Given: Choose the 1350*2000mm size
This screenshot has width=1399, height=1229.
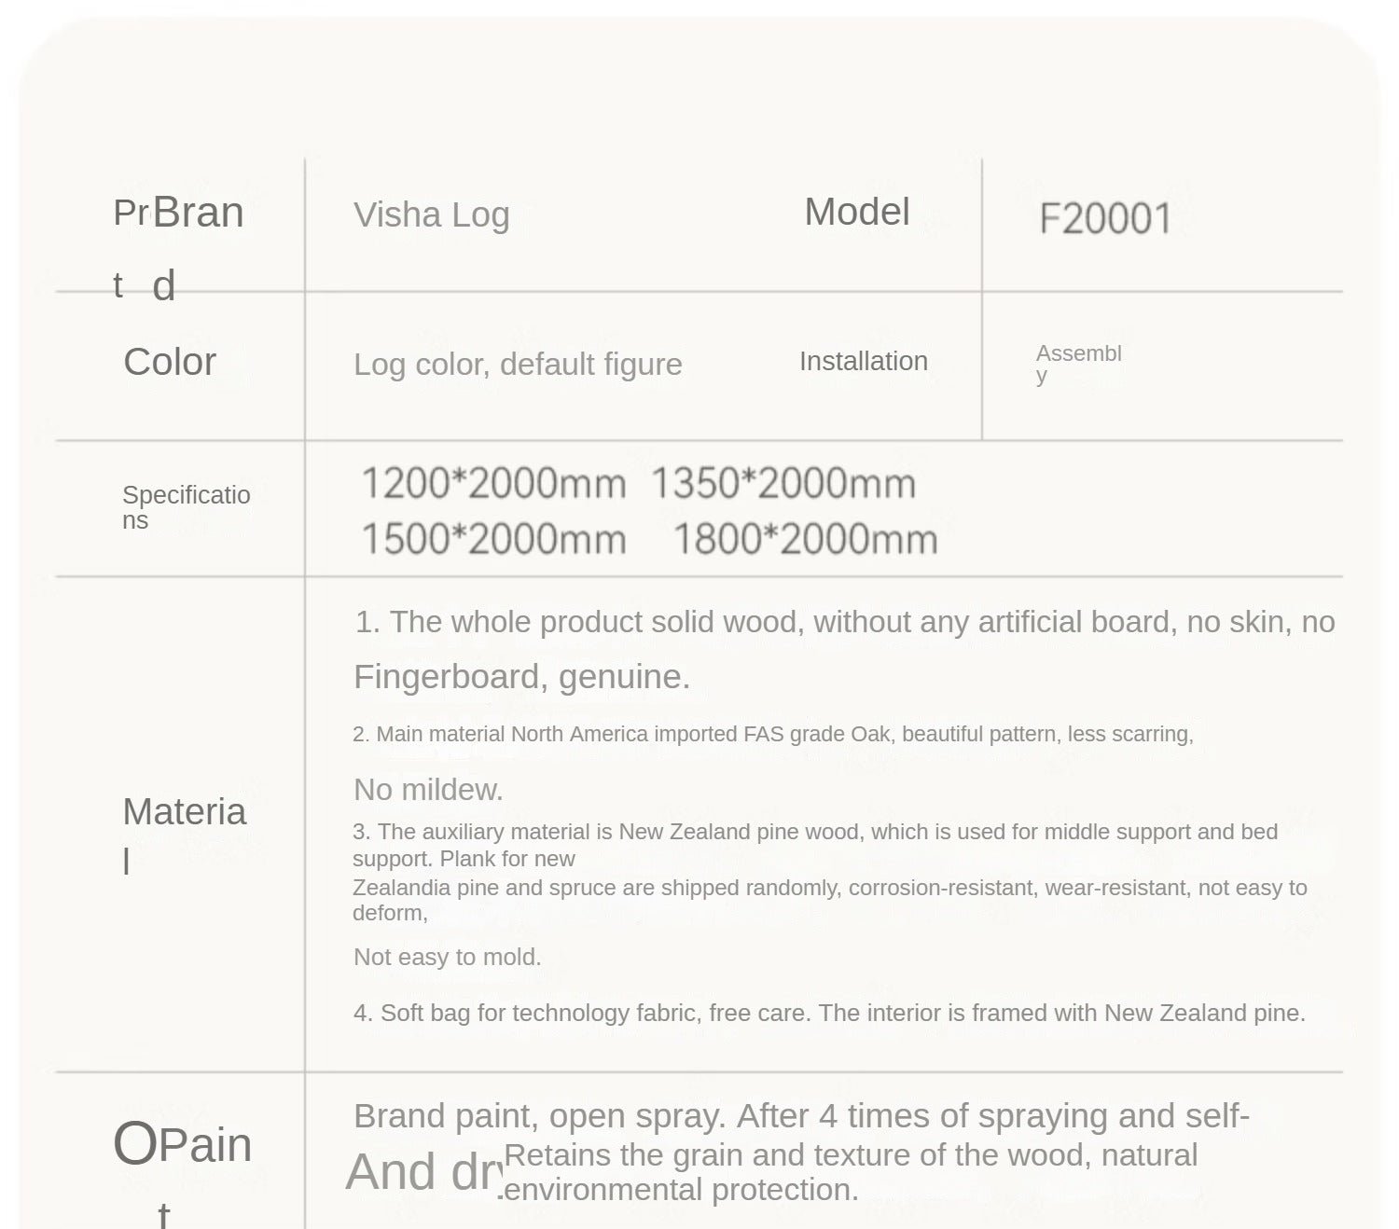Looking at the screenshot, I should 783,484.
